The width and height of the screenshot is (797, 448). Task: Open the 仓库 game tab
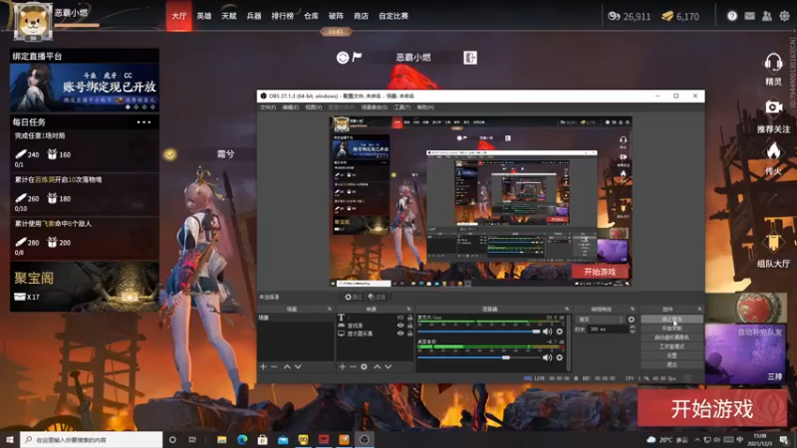coord(311,16)
